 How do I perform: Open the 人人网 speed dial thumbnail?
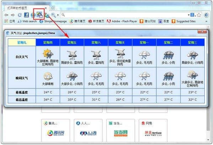coord(88,130)
